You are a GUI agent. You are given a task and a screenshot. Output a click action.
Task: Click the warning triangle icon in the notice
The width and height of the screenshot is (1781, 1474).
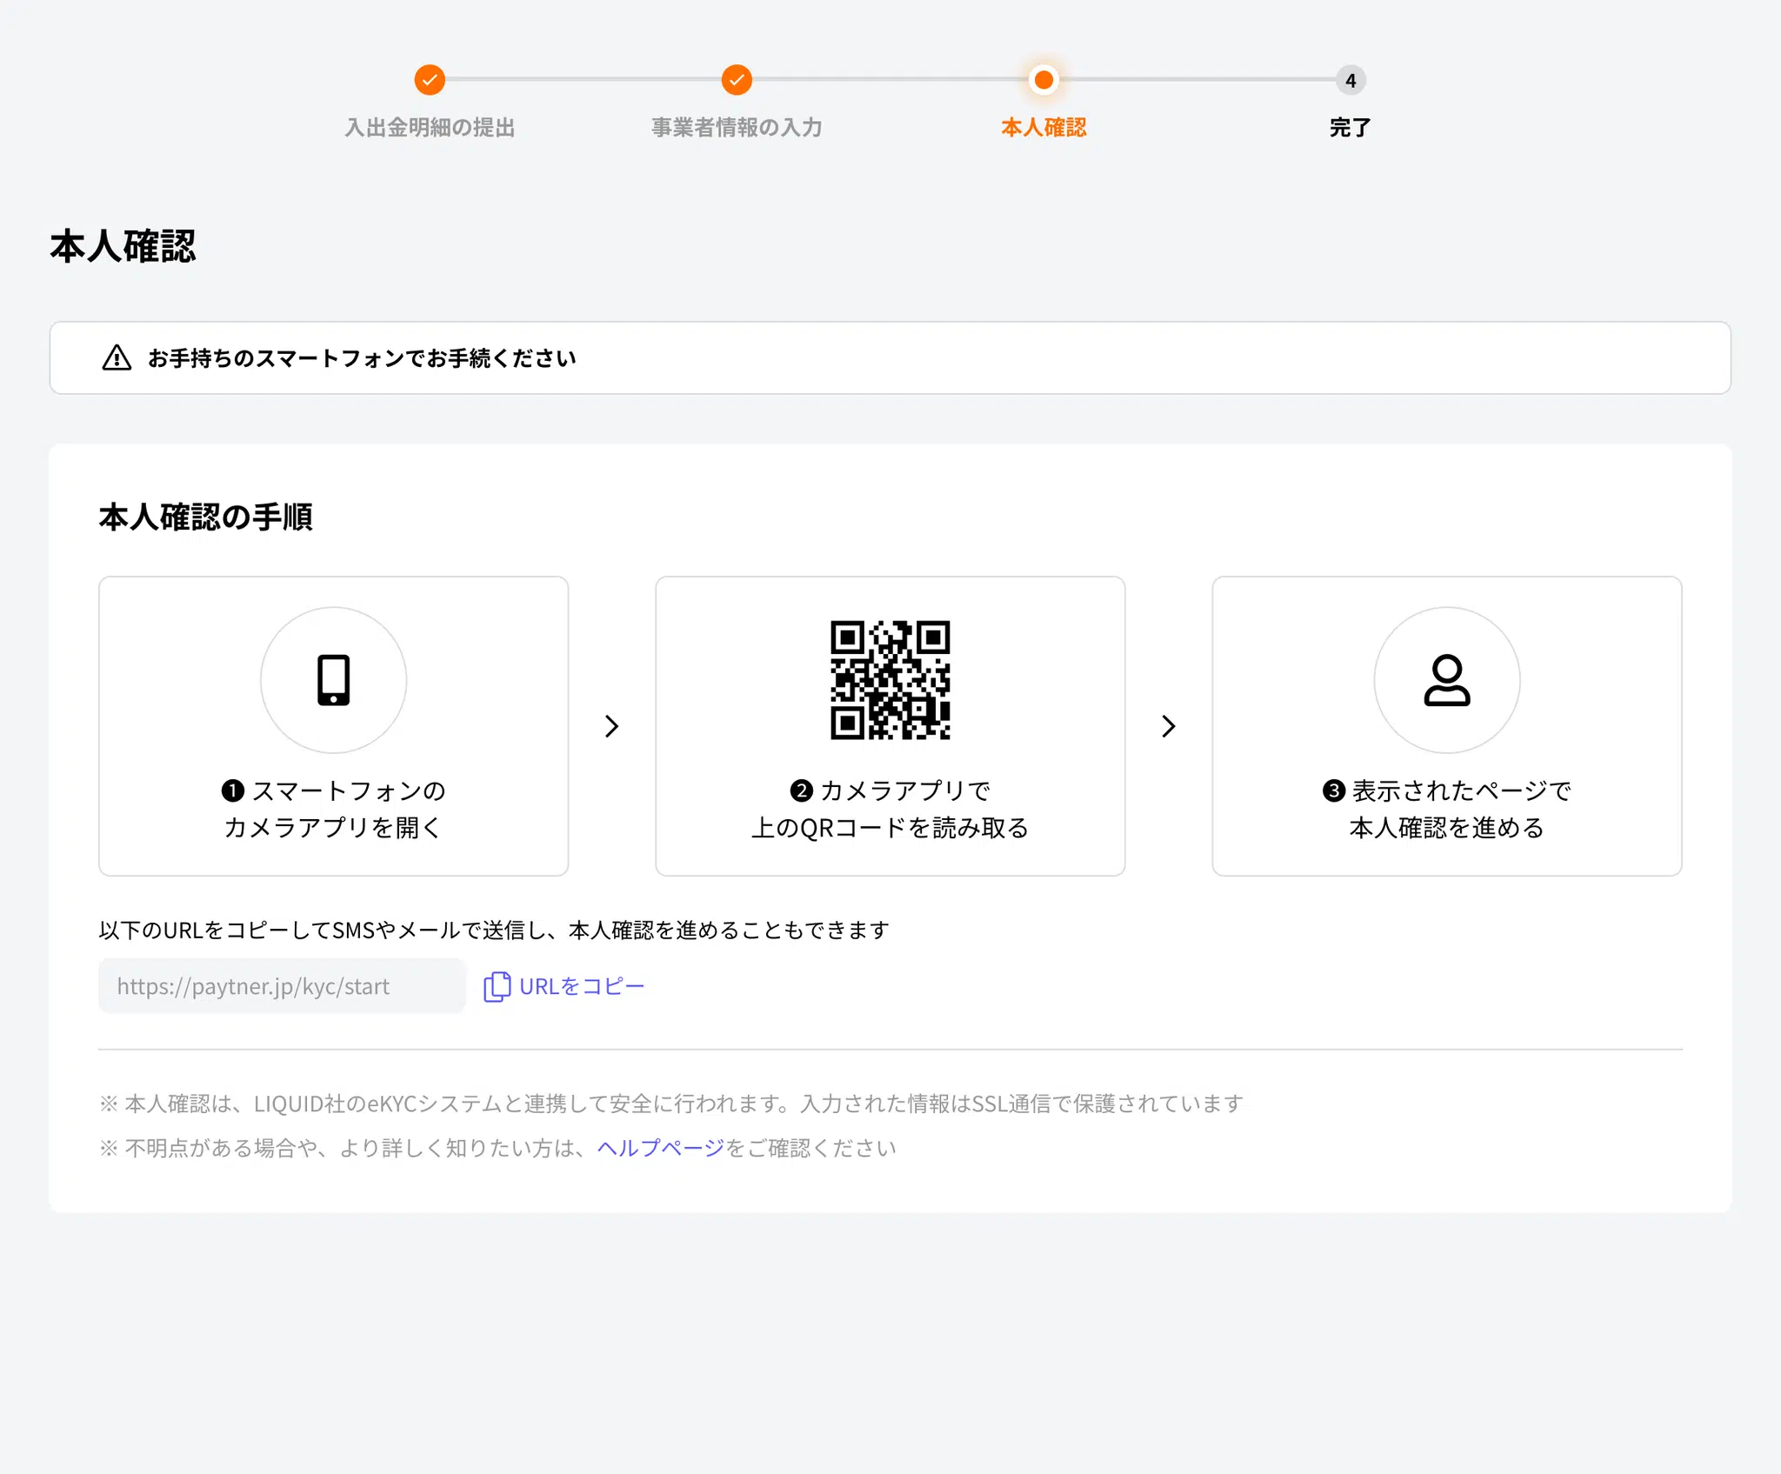click(117, 357)
